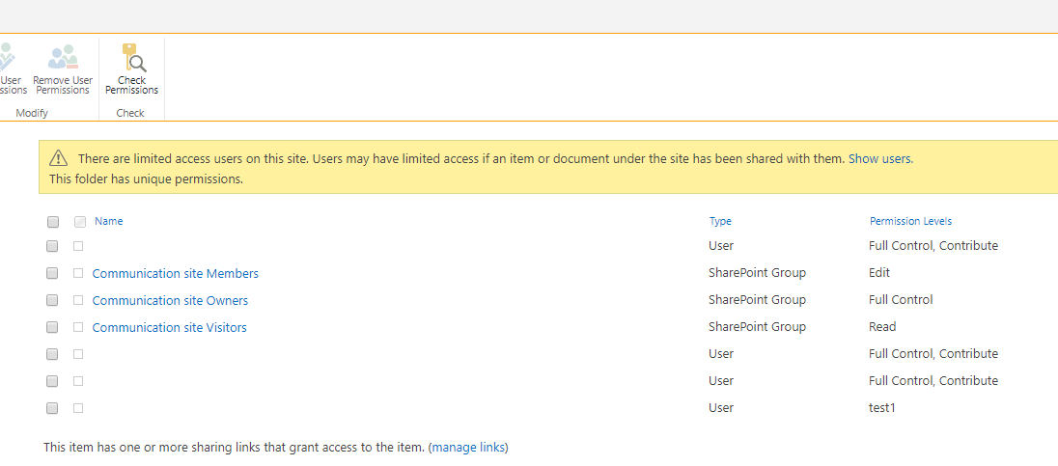
Task: Open the Communication site Members group
Action: point(176,273)
